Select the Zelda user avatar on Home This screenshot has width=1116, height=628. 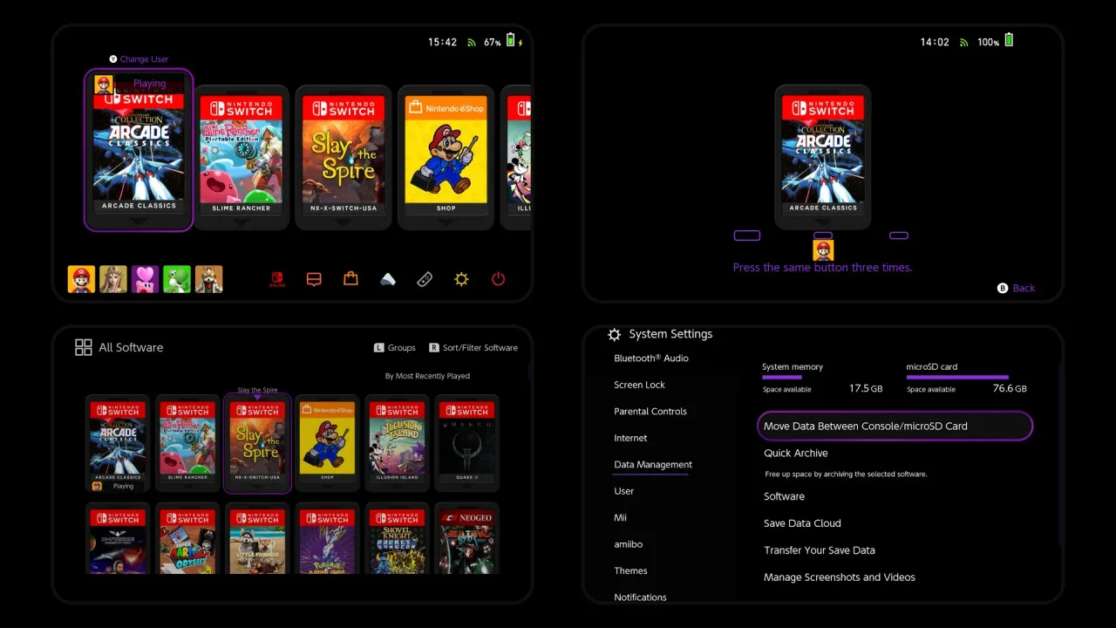point(113,279)
